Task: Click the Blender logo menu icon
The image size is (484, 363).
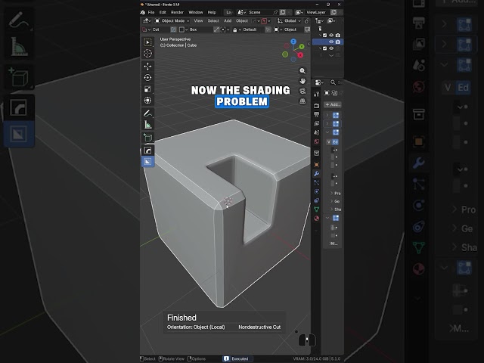Action: coord(143,12)
